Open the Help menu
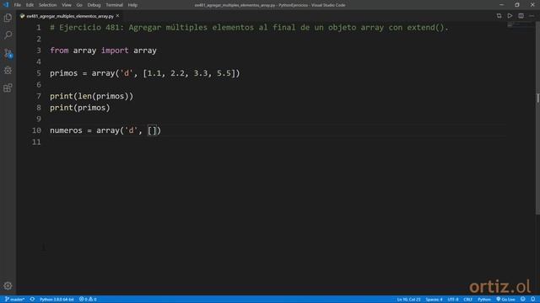 click(x=132, y=5)
